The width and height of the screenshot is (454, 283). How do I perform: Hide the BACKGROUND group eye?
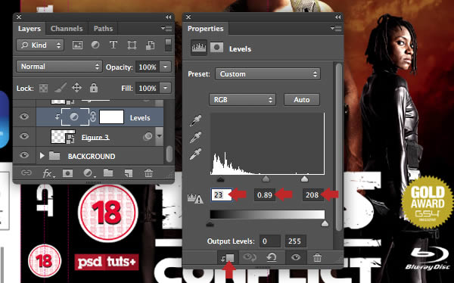(x=24, y=155)
